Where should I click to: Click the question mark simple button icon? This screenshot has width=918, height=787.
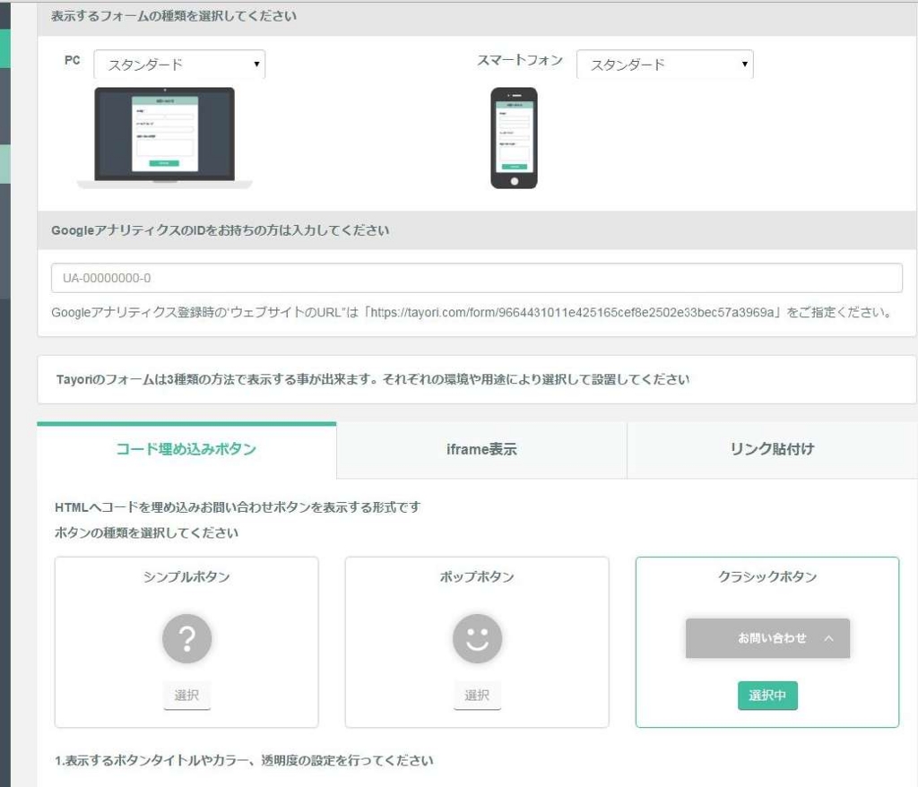186,639
